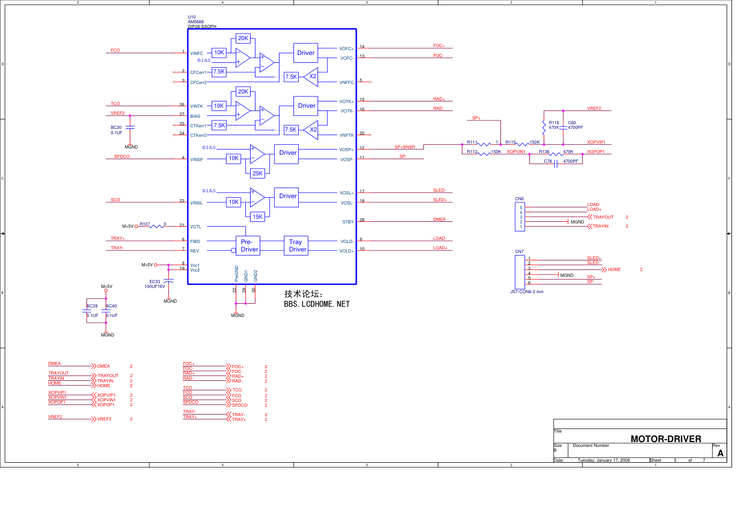Select the date Tuesday, January 17, 2006
741x524 pixels.
click(604, 460)
